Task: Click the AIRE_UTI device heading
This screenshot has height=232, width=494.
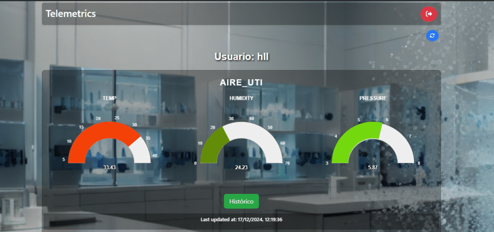Action: (241, 82)
